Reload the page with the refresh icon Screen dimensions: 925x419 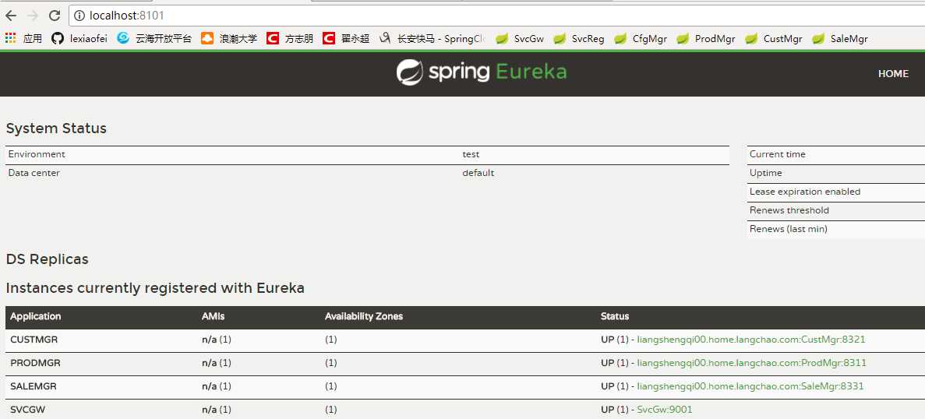(x=55, y=16)
